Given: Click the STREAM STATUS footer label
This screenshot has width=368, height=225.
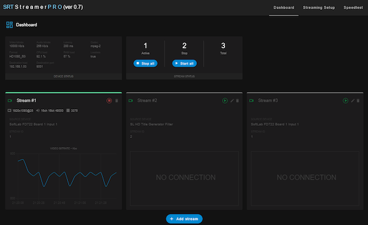Looking at the screenshot, I should (x=184, y=77).
